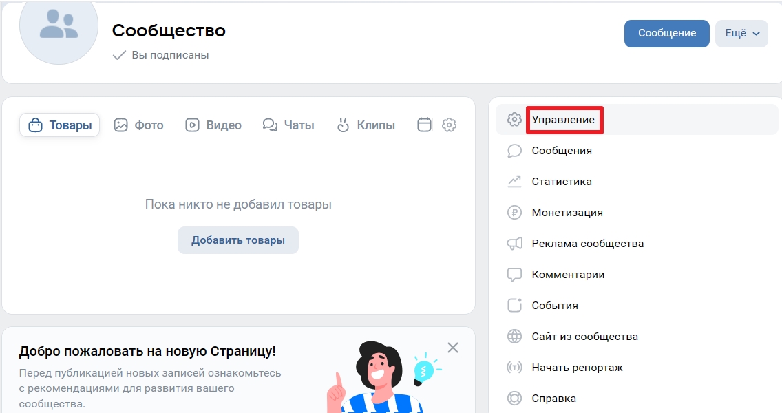The height and width of the screenshot is (413, 782).
Task: Click the Справка lifebuoy icon
Action: tap(514, 398)
